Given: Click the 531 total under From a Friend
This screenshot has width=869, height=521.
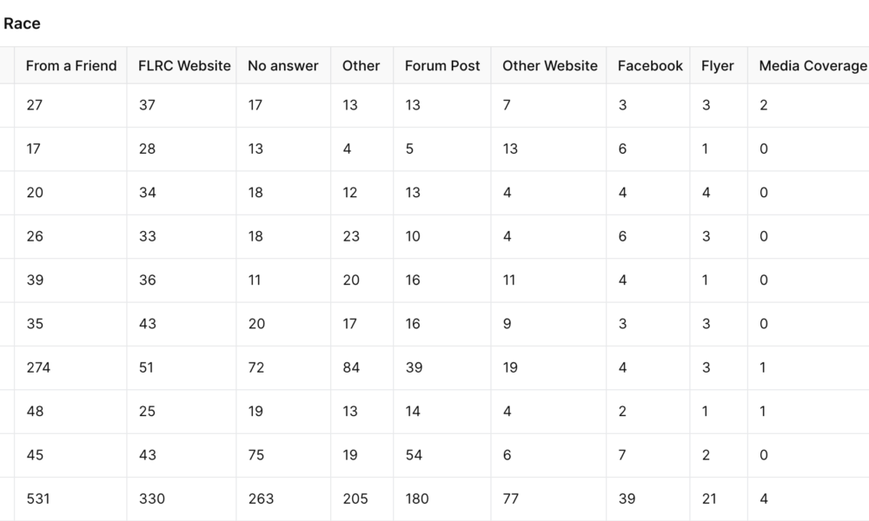Looking at the screenshot, I should tap(38, 498).
